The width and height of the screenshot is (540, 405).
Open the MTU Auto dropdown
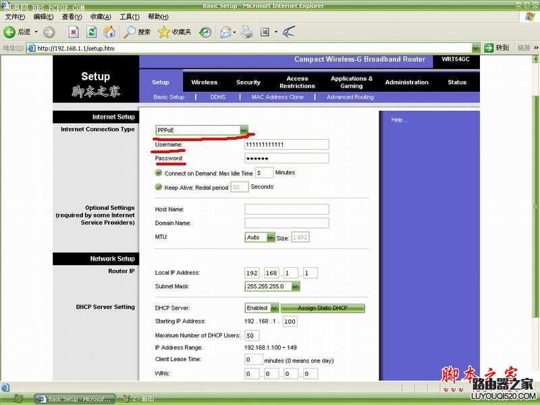point(260,237)
